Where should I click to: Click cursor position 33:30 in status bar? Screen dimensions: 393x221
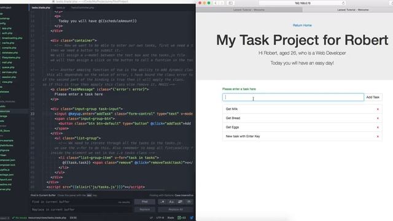73,218
